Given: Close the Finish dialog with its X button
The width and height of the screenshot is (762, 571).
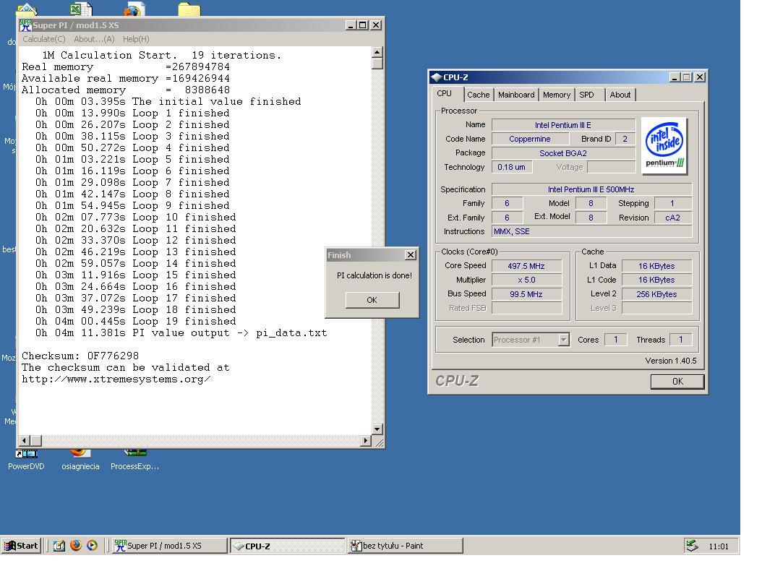Looking at the screenshot, I should point(411,254).
